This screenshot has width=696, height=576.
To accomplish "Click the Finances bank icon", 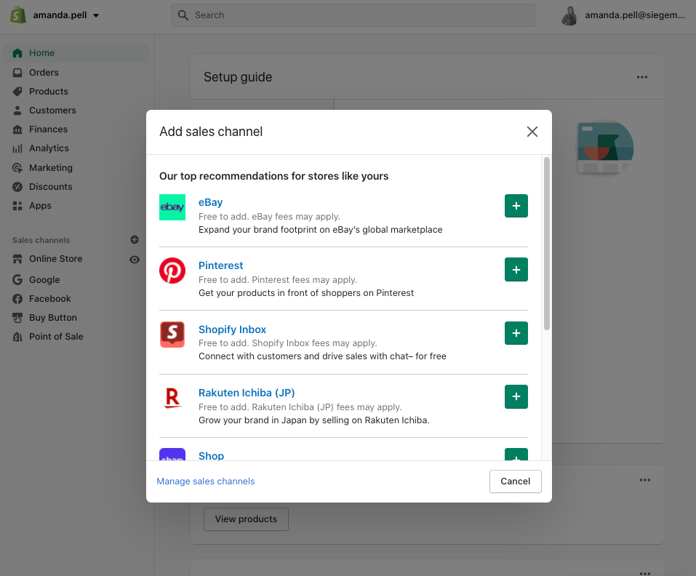I will (x=17, y=129).
